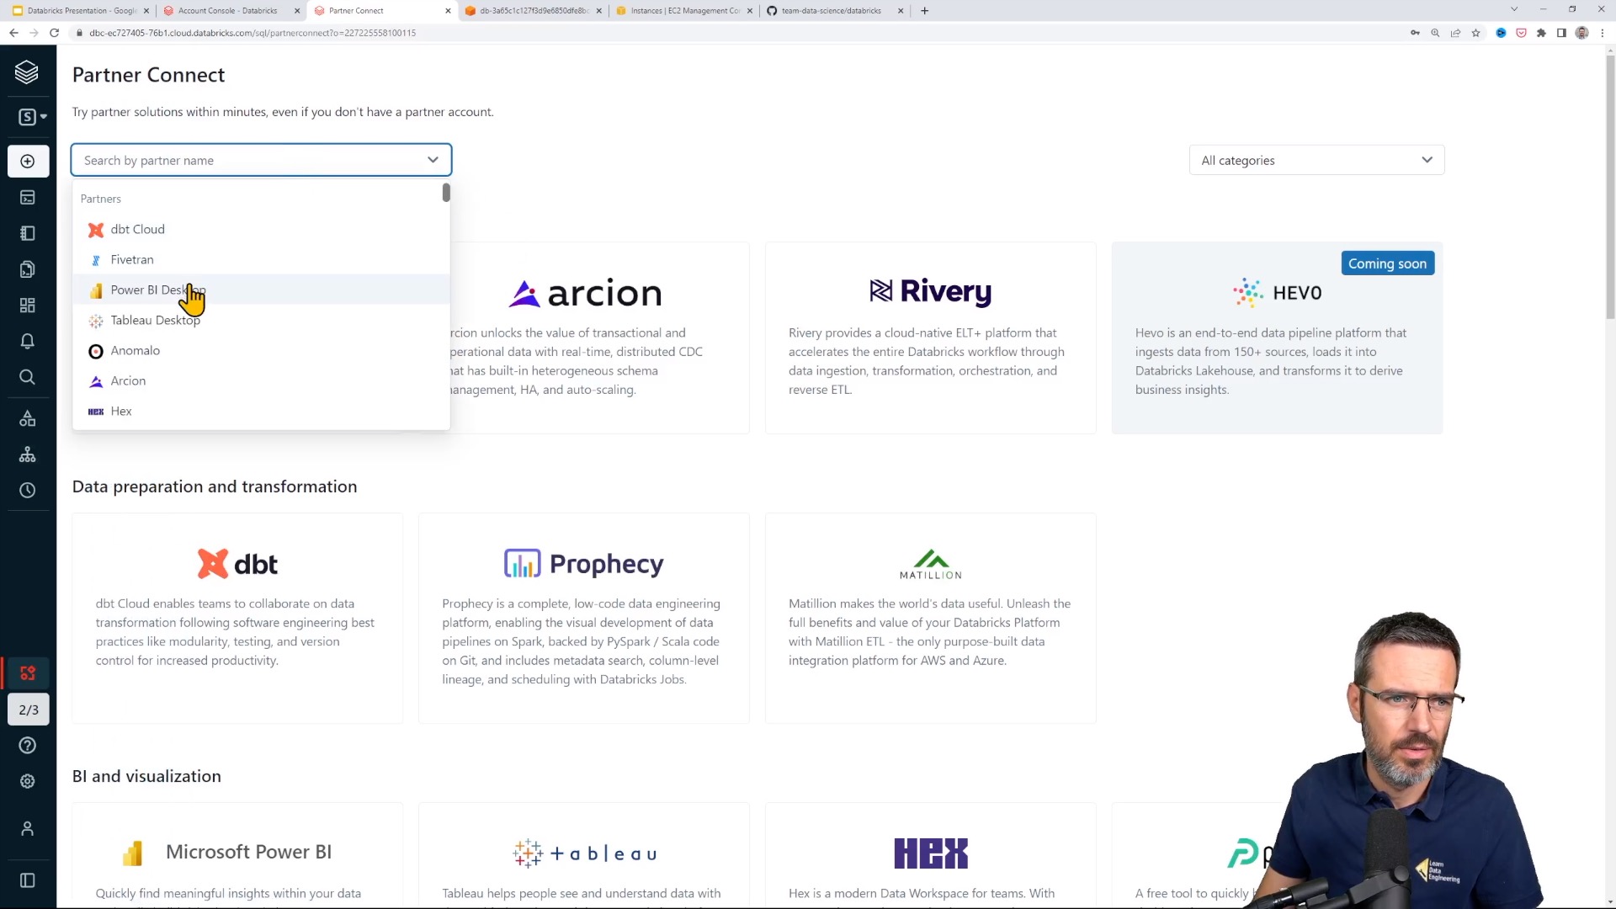Click the 2/3 progress badge in sidebar
1616x909 pixels.
pos(29,710)
